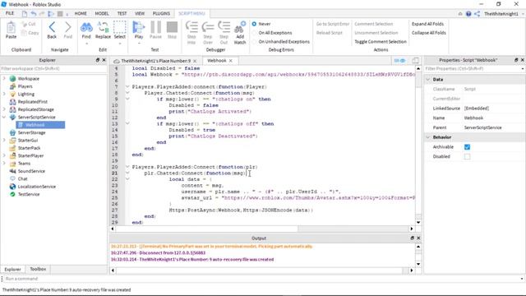This screenshot has width=526, height=296.
Task: Click the Filter Properties input field
Action: (474, 68)
